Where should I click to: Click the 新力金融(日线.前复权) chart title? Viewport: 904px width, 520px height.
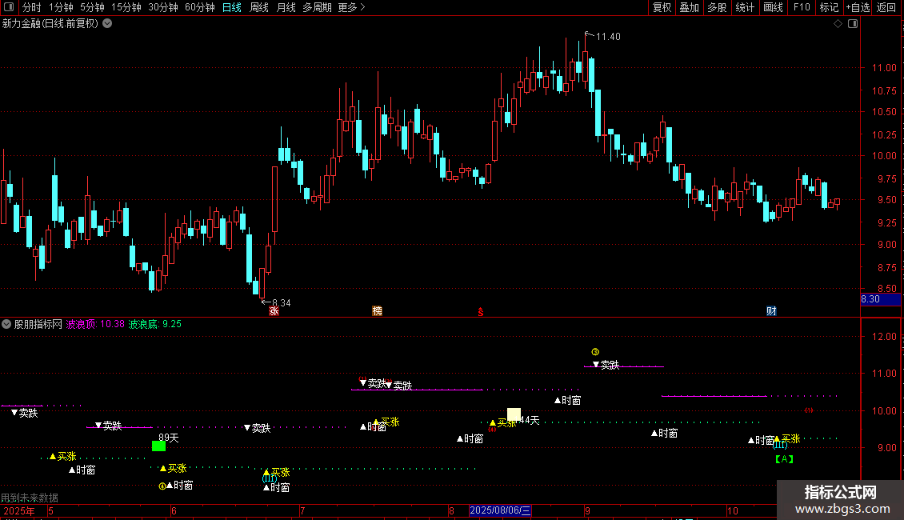(x=50, y=24)
